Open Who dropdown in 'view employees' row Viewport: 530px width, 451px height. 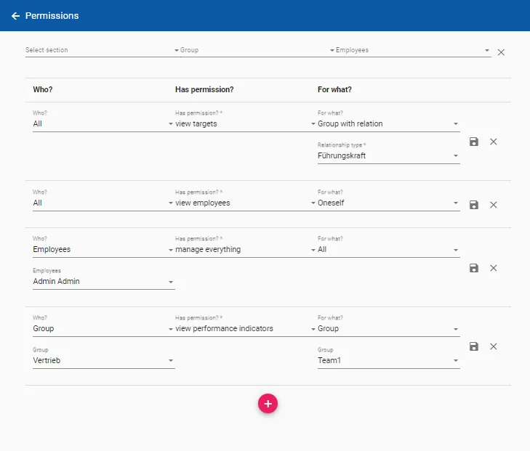[x=103, y=200]
